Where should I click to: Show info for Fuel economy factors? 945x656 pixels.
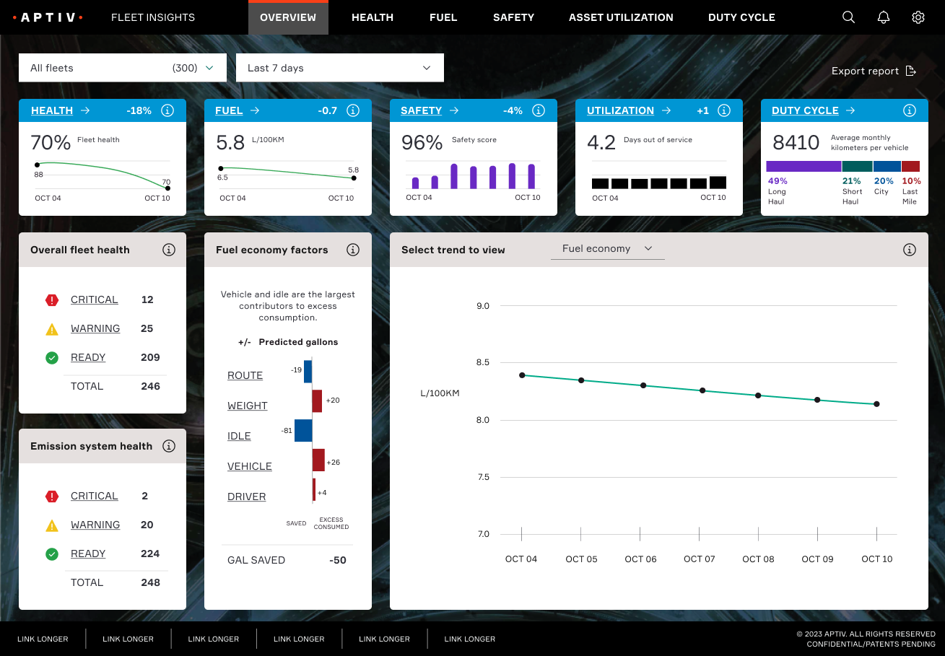point(353,250)
